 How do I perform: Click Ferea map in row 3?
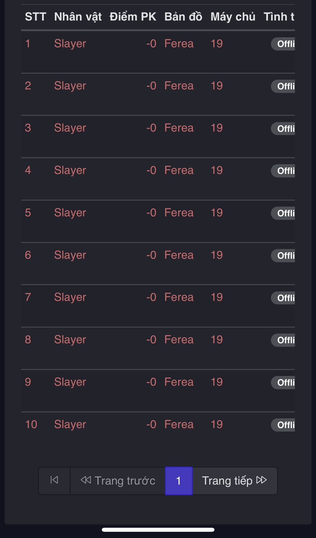click(x=179, y=128)
